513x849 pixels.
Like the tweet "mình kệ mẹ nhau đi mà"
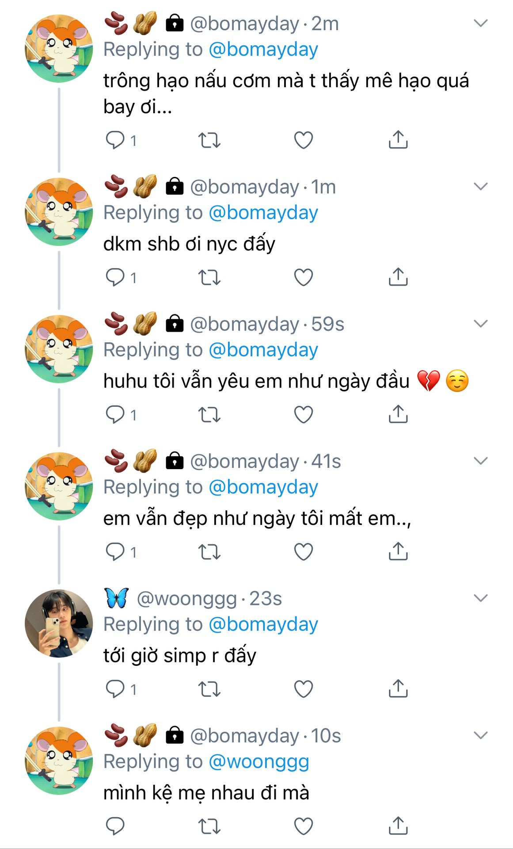304,826
